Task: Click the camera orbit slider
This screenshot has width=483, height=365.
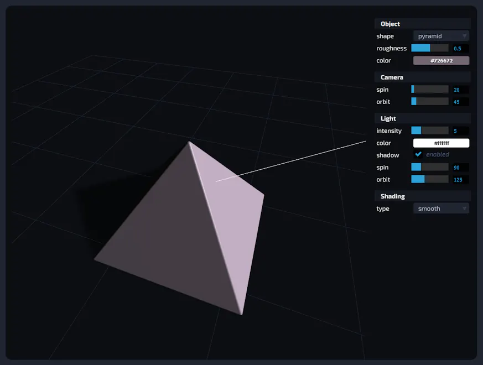Action: point(430,101)
